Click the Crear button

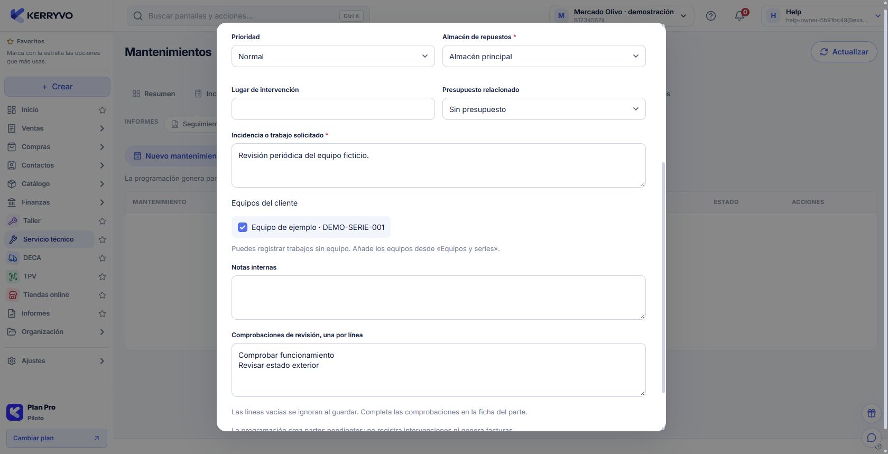pyautogui.click(x=57, y=87)
